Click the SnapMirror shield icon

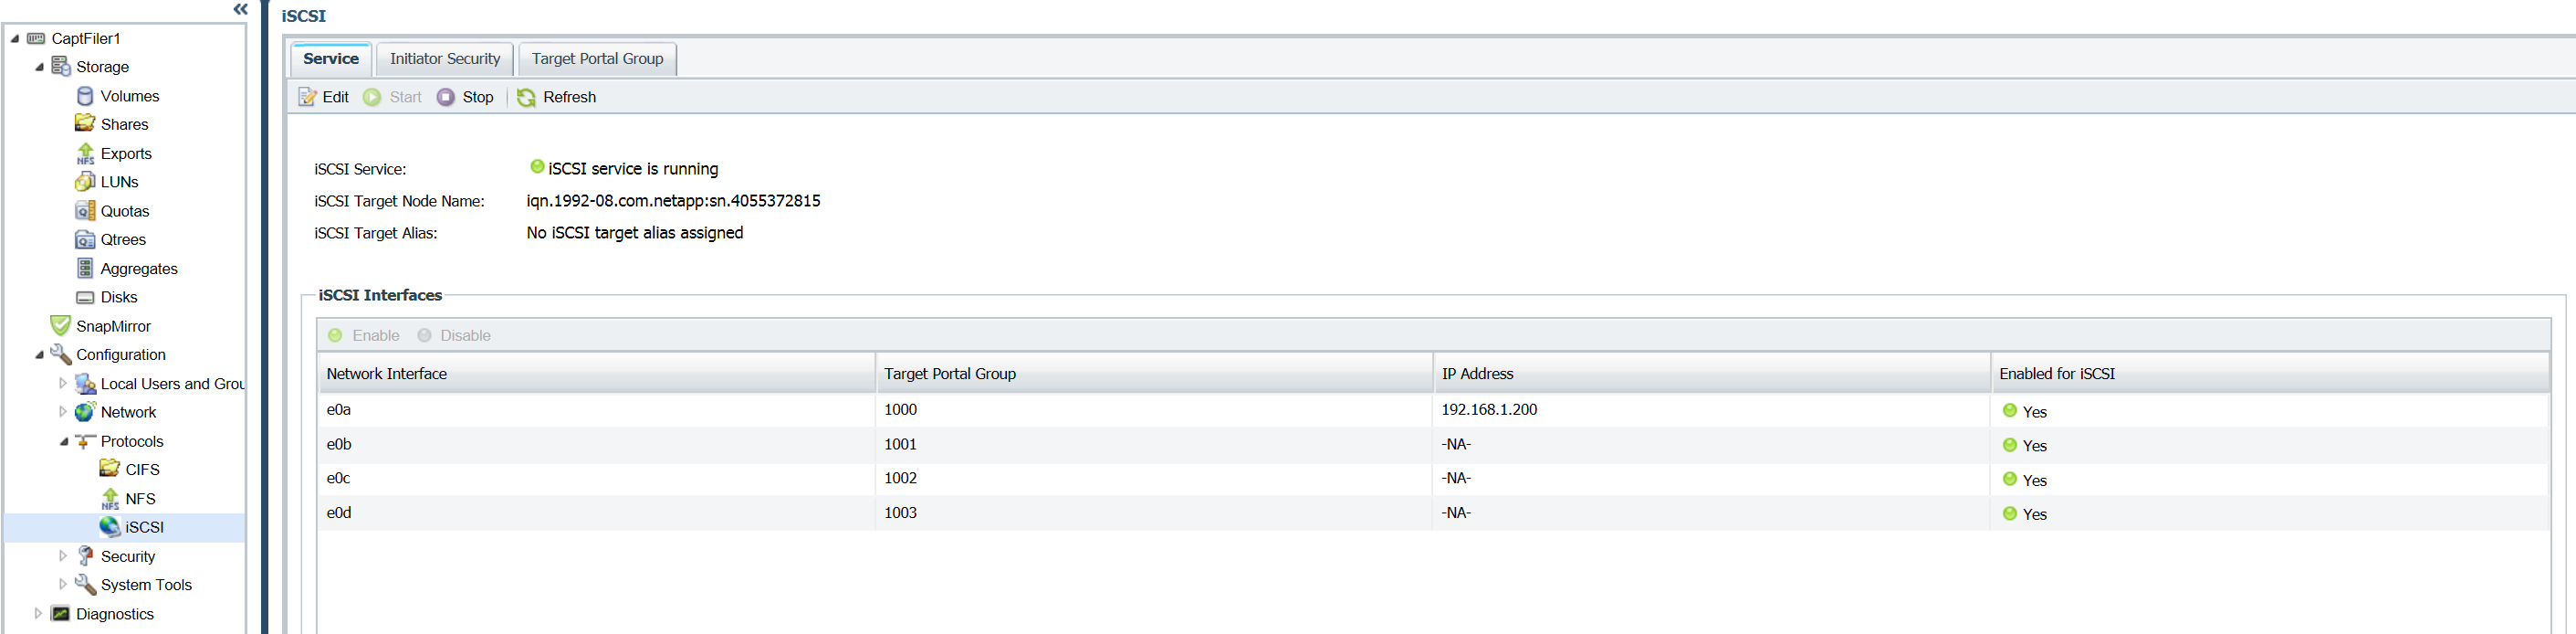61,325
